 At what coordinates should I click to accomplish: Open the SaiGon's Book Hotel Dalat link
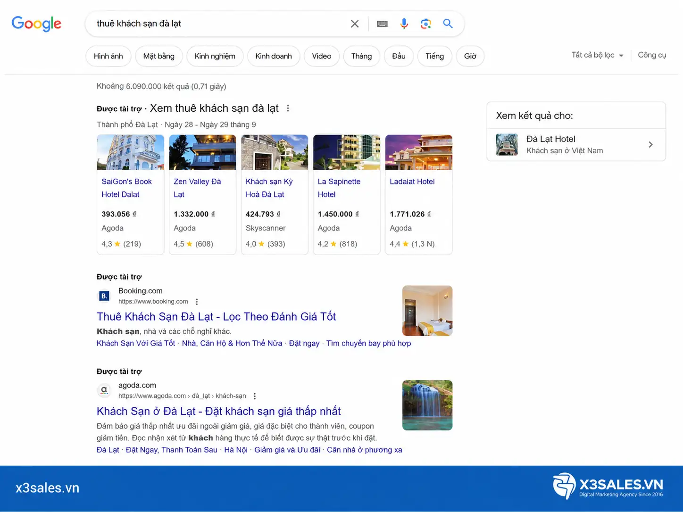tap(126, 188)
